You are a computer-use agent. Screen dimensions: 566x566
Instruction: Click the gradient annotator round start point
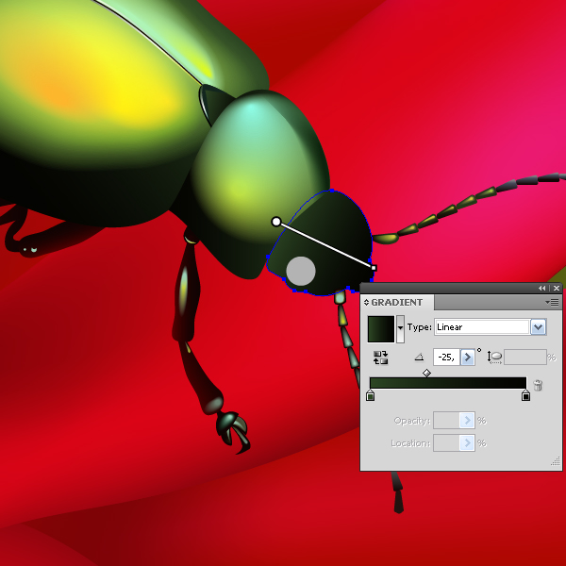coord(276,222)
